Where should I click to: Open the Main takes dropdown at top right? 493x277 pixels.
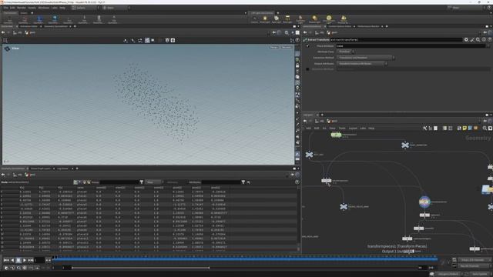[x=466, y=8]
